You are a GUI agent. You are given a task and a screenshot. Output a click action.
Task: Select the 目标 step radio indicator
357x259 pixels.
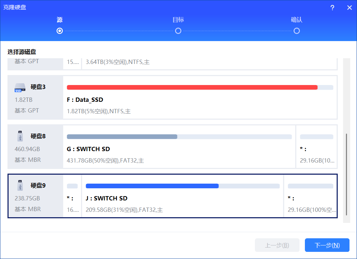pyautogui.click(x=178, y=31)
